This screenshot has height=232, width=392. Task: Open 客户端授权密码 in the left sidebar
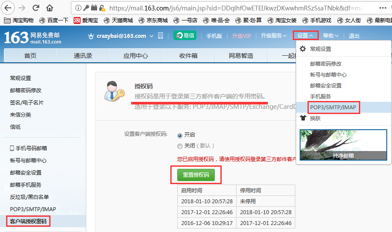pyautogui.click(x=28, y=221)
